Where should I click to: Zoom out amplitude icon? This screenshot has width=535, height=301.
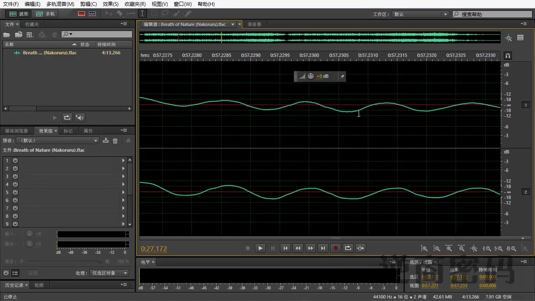click(x=437, y=248)
